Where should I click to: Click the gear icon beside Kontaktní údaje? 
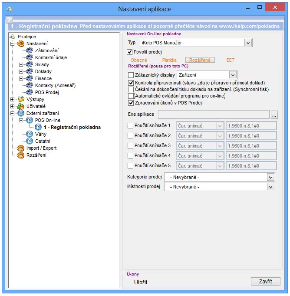(30, 57)
